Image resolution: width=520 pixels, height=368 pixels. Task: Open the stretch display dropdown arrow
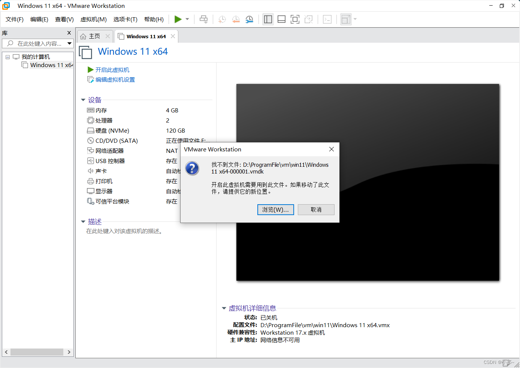[355, 19]
